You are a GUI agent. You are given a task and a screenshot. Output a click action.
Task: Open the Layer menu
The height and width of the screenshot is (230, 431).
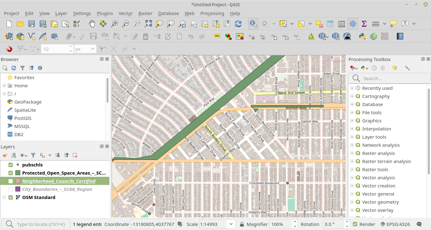(61, 13)
